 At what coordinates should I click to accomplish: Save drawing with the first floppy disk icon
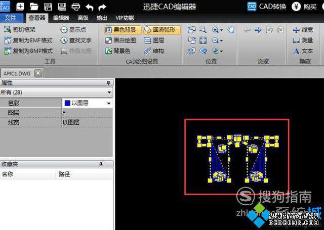pyautogui.click(x=48, y=7)
